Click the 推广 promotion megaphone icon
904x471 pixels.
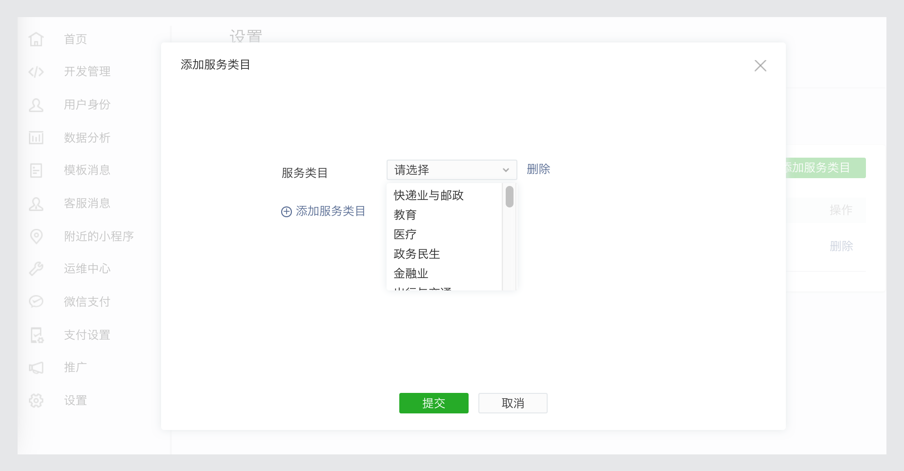click(x=36, y=367)
